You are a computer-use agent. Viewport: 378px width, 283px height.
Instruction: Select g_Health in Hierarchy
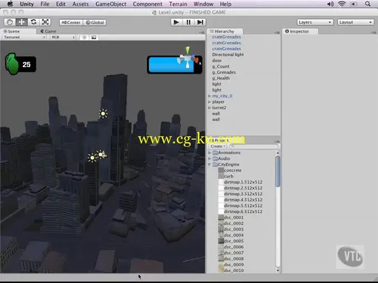(x=221, y=78)
